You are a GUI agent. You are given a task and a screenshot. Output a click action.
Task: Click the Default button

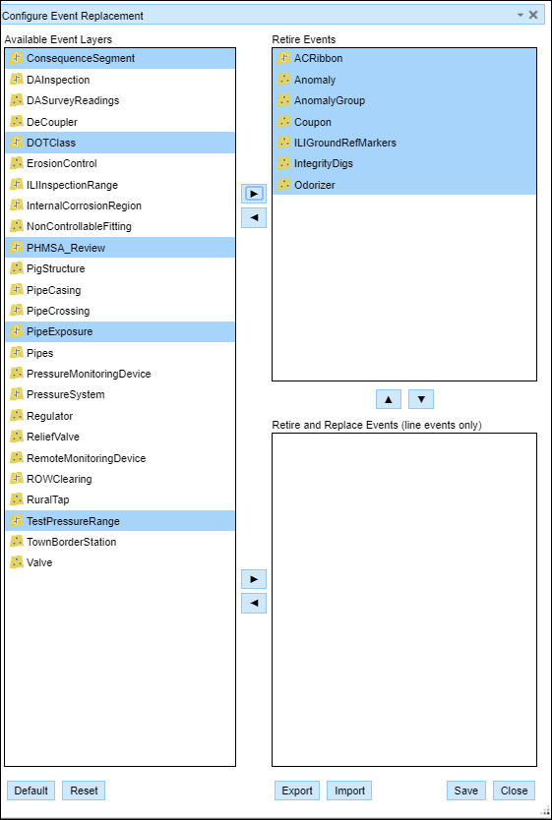(31, 791)
